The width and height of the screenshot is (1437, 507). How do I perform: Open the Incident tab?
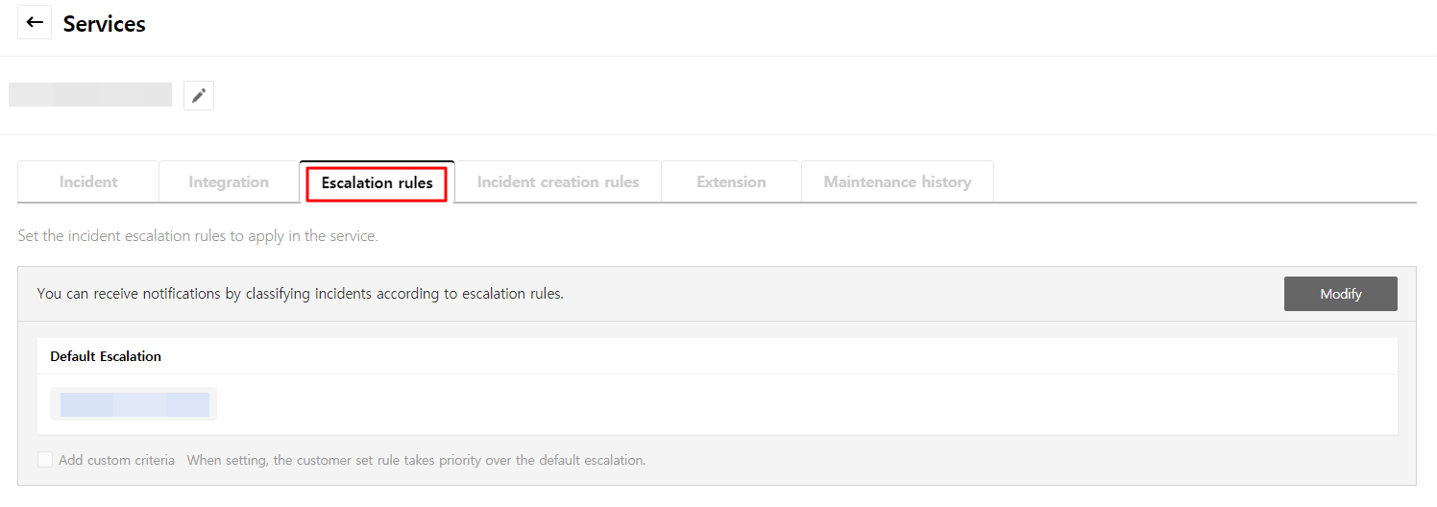click(x=88, y=182)
